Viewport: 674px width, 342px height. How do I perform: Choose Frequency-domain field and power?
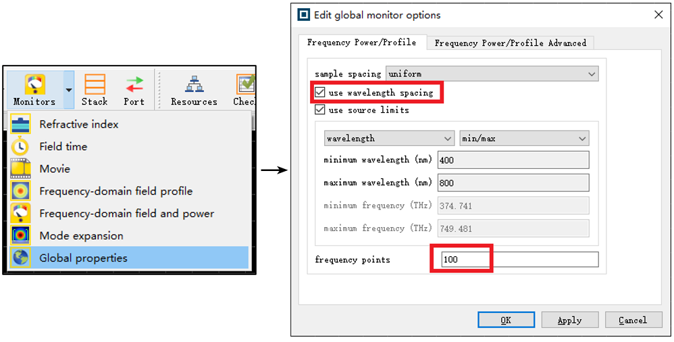tap(126, 214)
